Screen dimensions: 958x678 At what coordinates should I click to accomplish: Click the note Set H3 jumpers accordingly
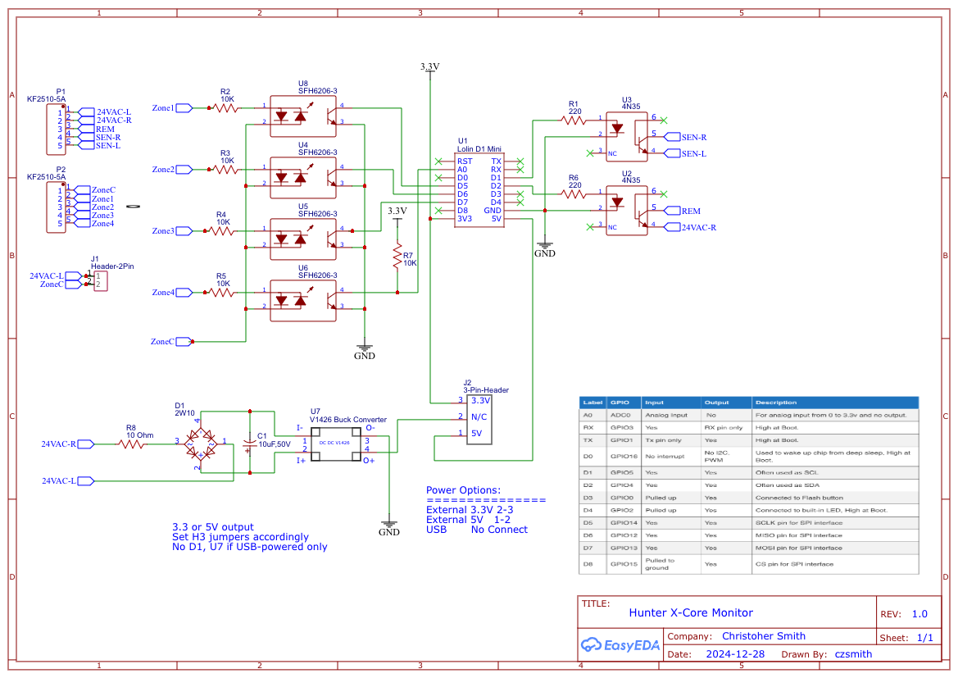click(x=240, y=537)
